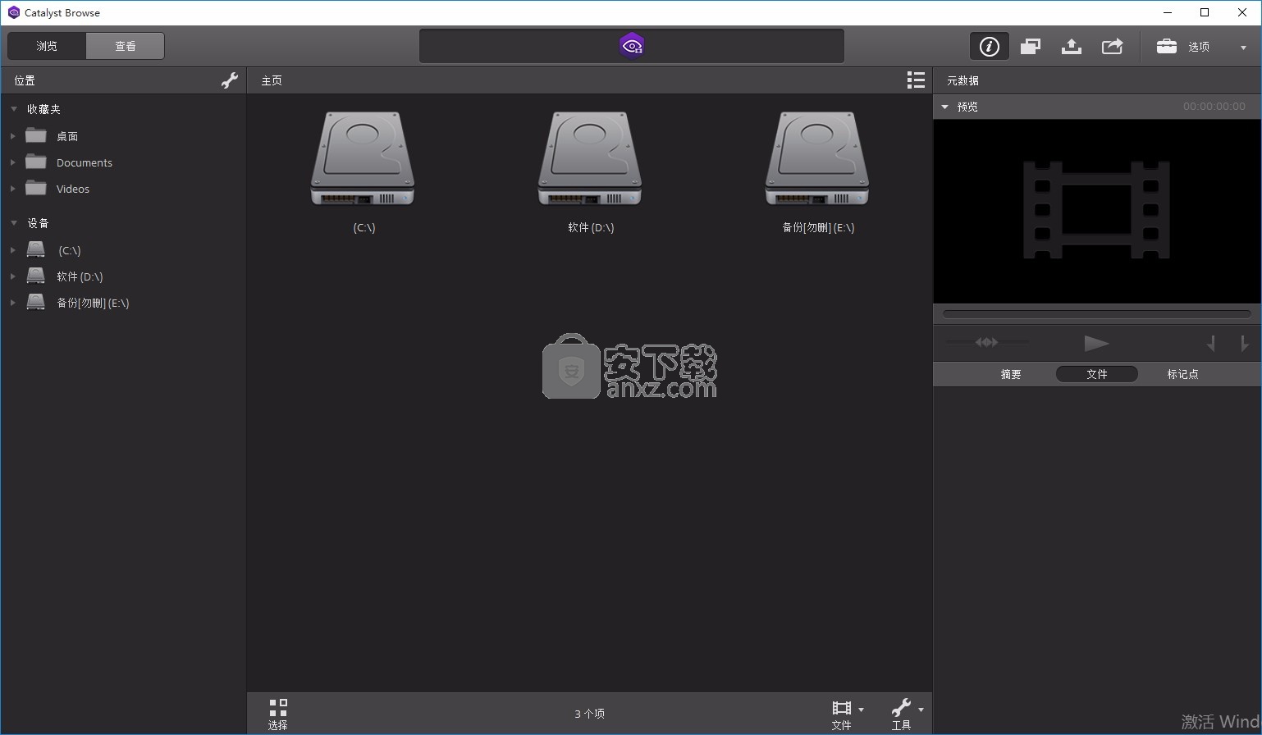
Task: Expand the 软件 (D:\) drive in sidebar
Action: pyautogui.click(x=12, y=276)
